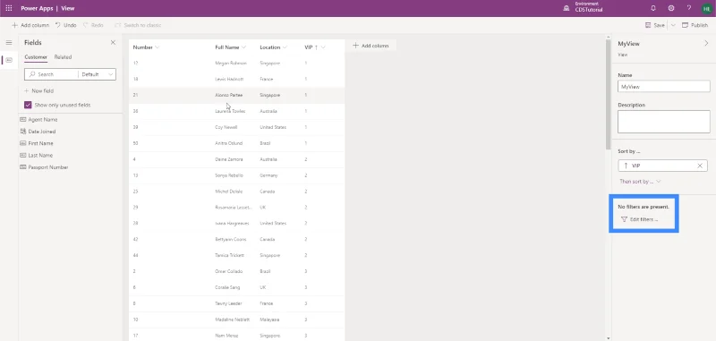
Task: Click Add column in the top toolbar
Action: coord(30,25)
